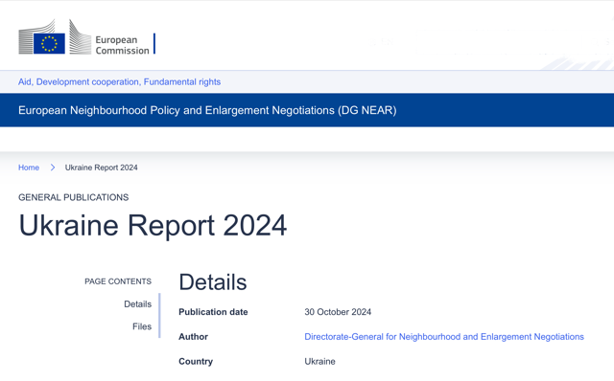Click the 'Ukraine Report 2024' page heading
Viewport: 614px width, 381px height.
153,225
